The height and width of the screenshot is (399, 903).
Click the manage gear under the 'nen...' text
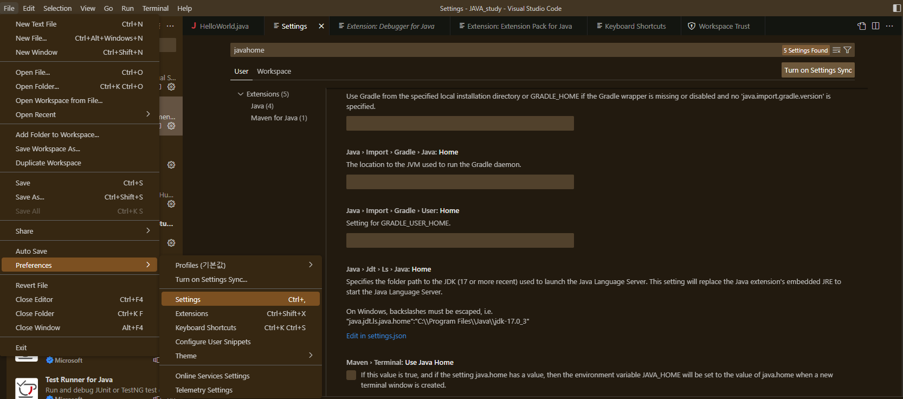(x=171, y=126)
